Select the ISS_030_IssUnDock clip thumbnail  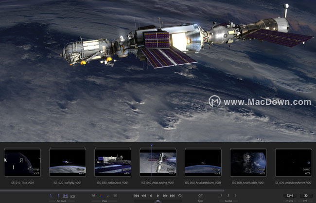113,162
